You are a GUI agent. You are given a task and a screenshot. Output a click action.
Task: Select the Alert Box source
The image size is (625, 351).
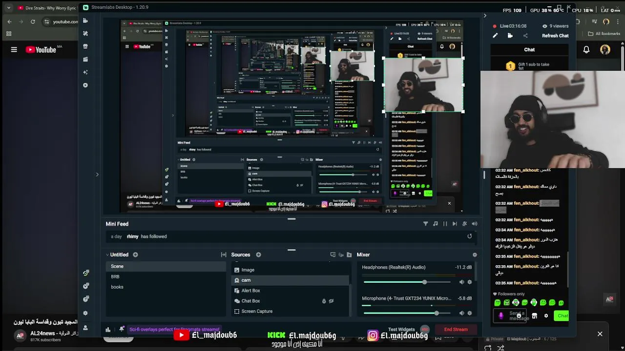291,291
